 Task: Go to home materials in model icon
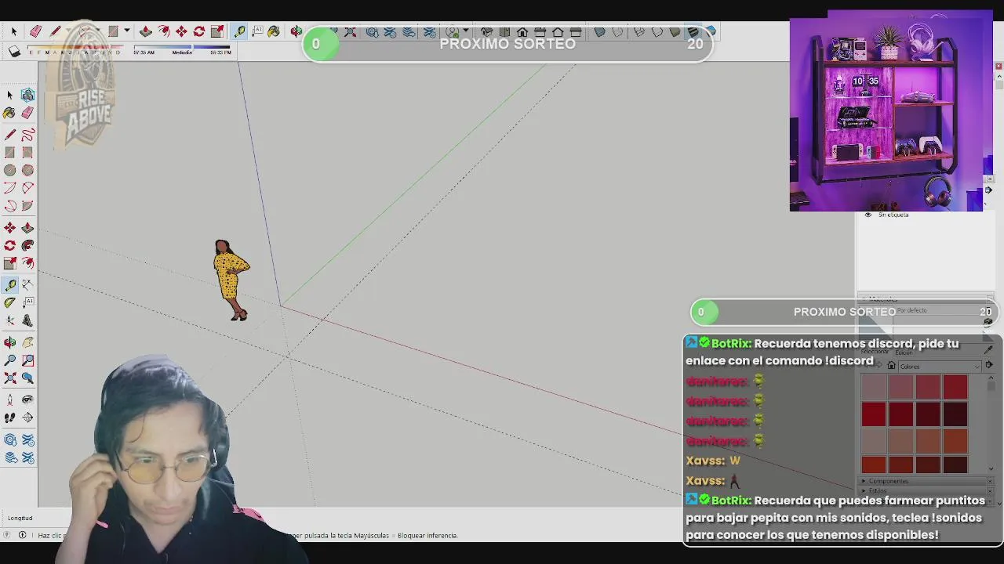pyautogui.click(x=891, y=366)
